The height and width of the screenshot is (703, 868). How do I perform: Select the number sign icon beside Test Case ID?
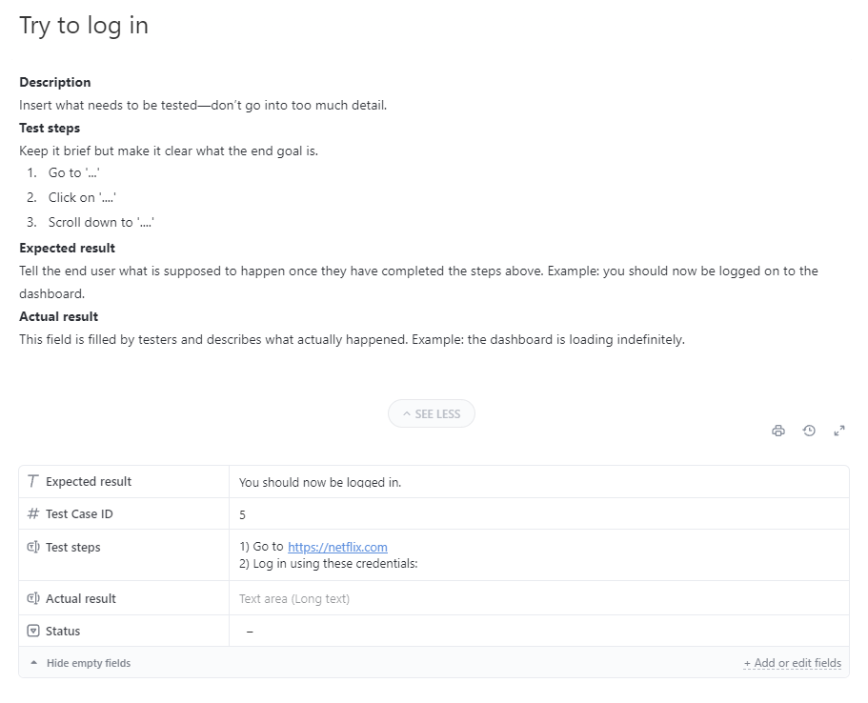[31, 513]
